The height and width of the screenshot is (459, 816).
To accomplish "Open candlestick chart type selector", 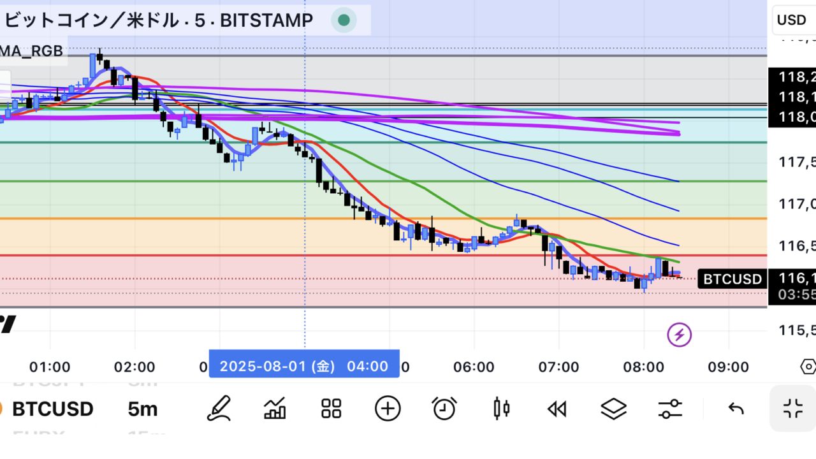I will pyautogui.click(x=502, y=409).
